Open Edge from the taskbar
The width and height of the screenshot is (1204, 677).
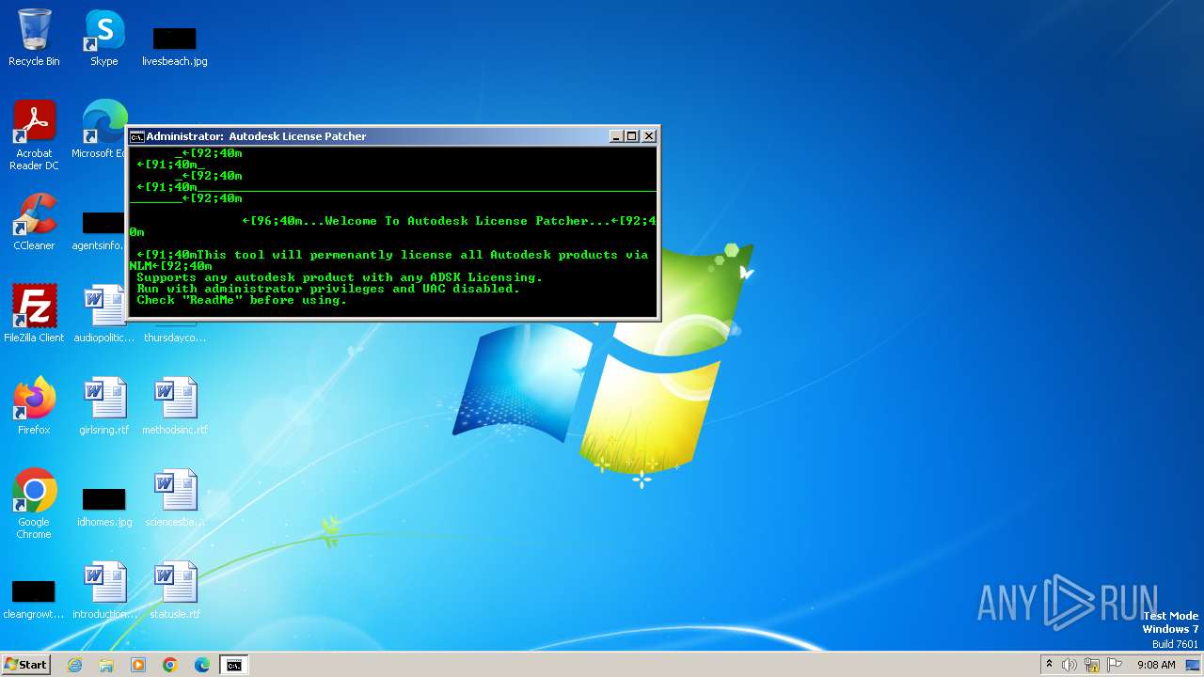(x=202, y=665)
